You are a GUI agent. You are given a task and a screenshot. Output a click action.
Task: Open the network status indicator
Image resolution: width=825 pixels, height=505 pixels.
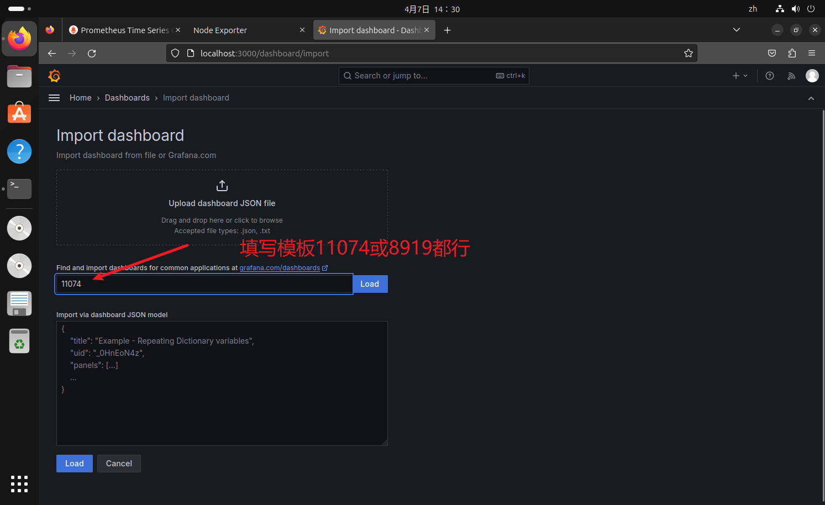pos(780,9)
